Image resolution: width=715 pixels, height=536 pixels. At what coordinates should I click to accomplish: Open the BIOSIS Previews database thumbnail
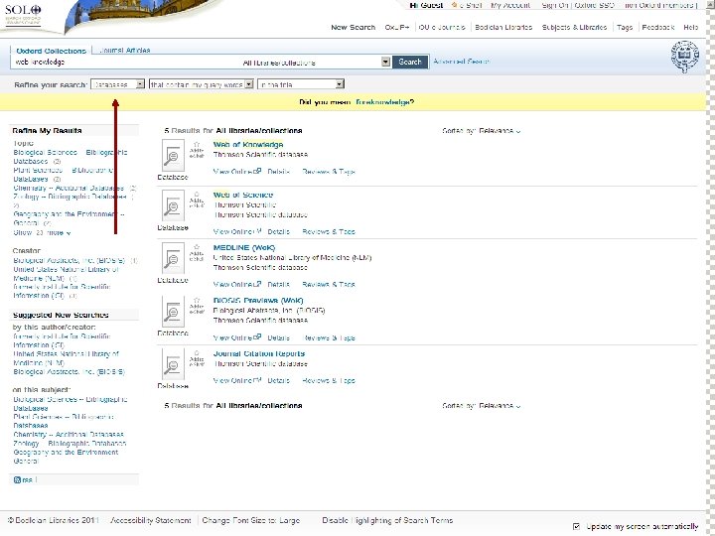point(173,312)
